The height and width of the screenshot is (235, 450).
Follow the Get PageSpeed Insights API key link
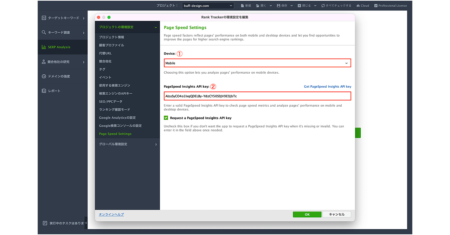[x=327, y=87]
